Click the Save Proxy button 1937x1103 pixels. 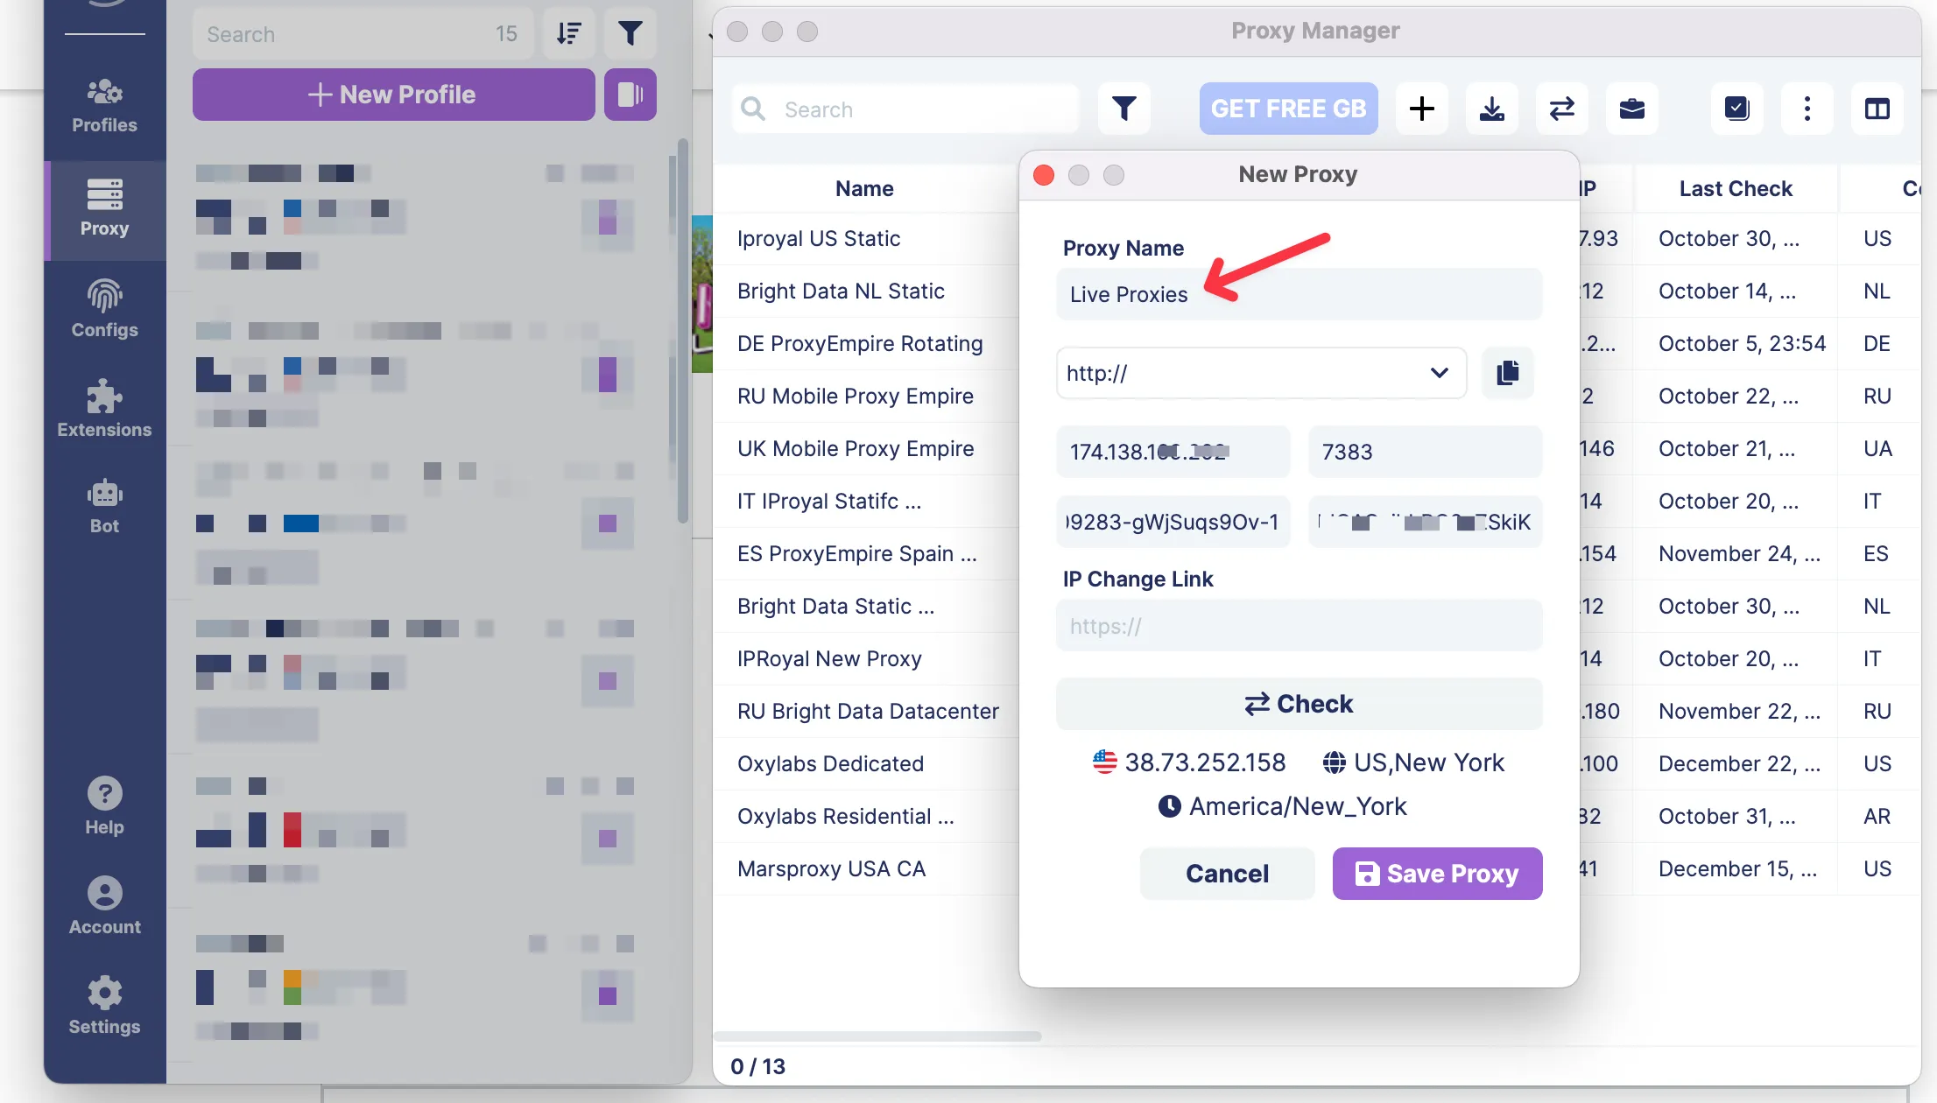tap(1437, 873)
